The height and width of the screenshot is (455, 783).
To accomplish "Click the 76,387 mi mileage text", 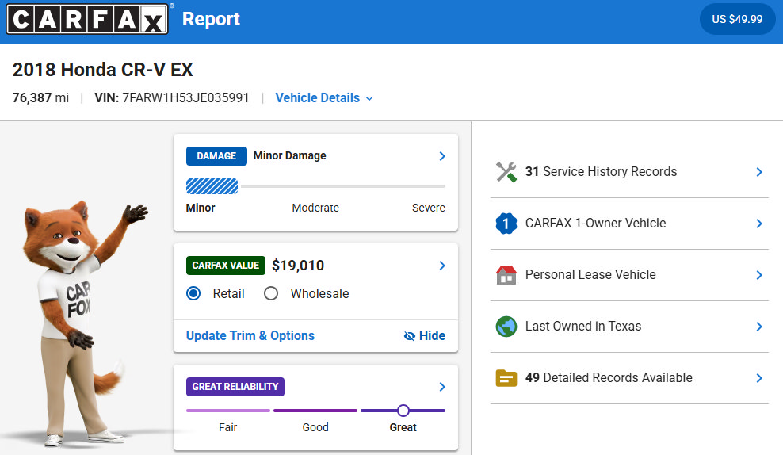I will coord(40,97).
